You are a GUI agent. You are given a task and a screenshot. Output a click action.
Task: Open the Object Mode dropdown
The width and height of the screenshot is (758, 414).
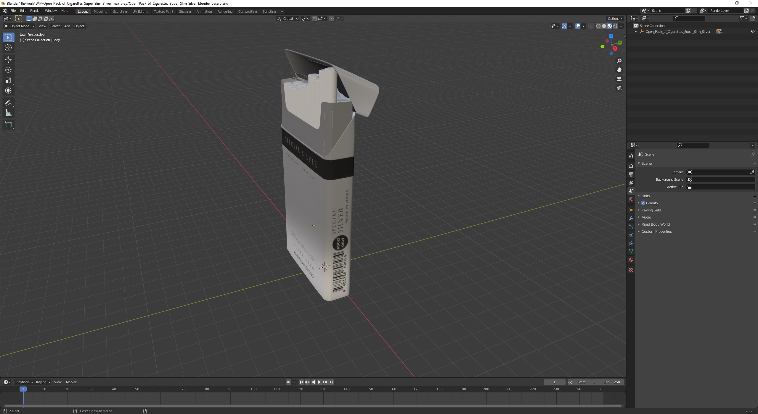[x=19, y=26]
